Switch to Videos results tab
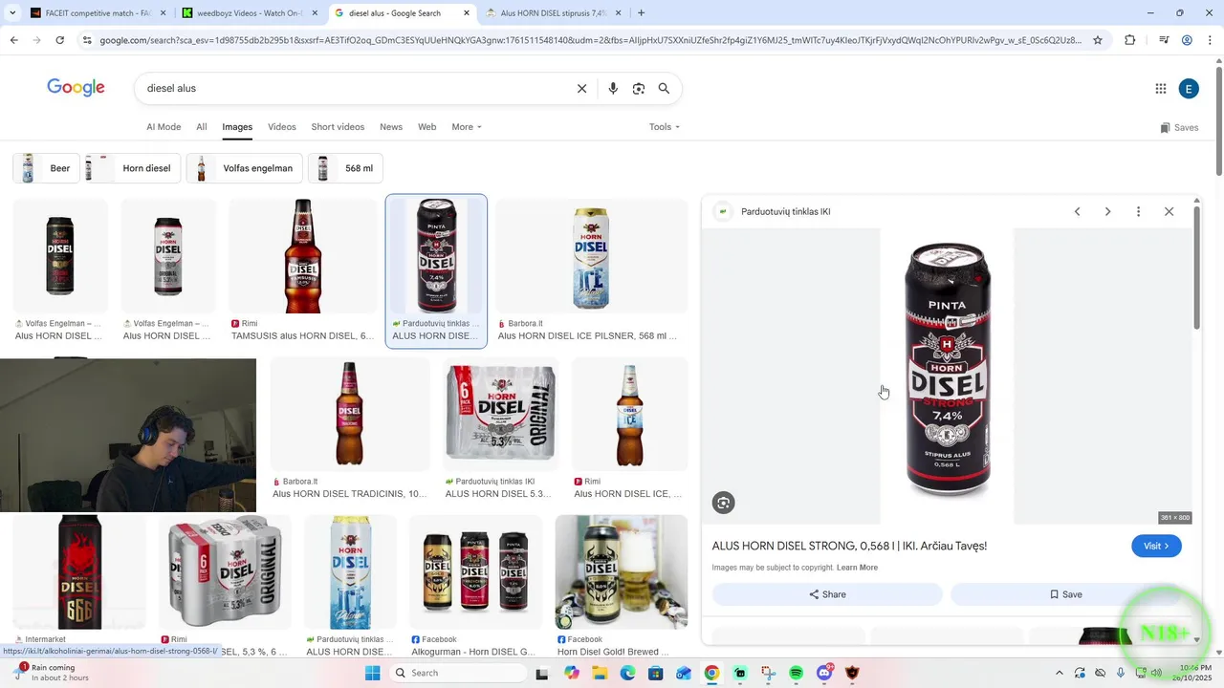This screenshot has height=688, width=1224. tap(282, 127)
